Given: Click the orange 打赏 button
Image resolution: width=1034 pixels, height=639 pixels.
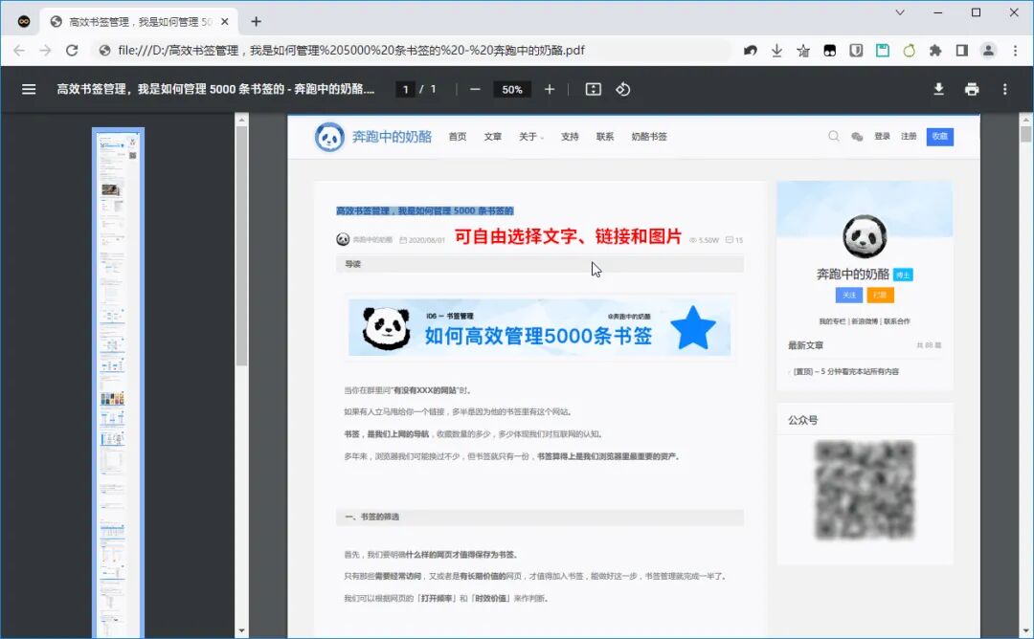Looking at the screenshot, I should coord(881,295).
